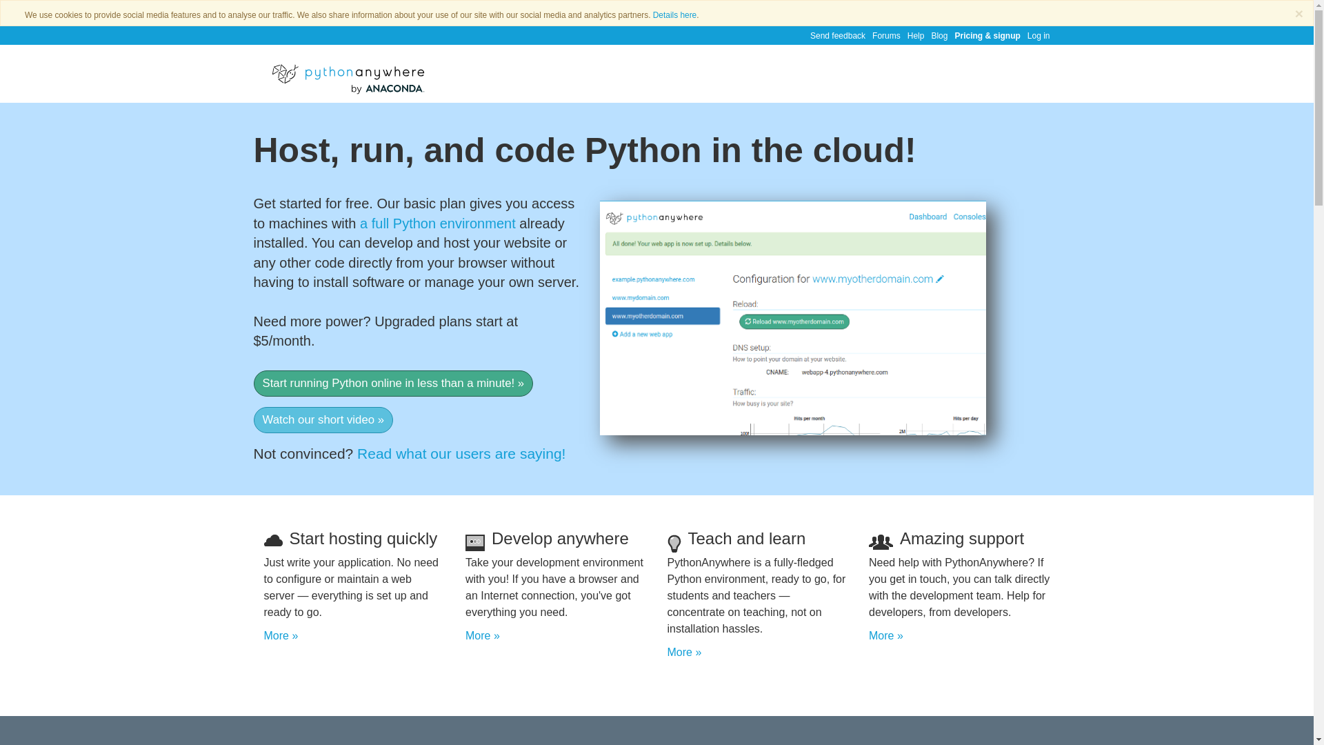Image resolution: width=1324 pixels, height=745 pixels.
Task: Click the 'Amazing support' heading
Action: [x=961, y=539]
